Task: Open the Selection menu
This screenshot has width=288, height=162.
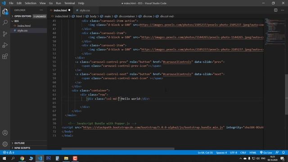Action: [x=31, y=3]
